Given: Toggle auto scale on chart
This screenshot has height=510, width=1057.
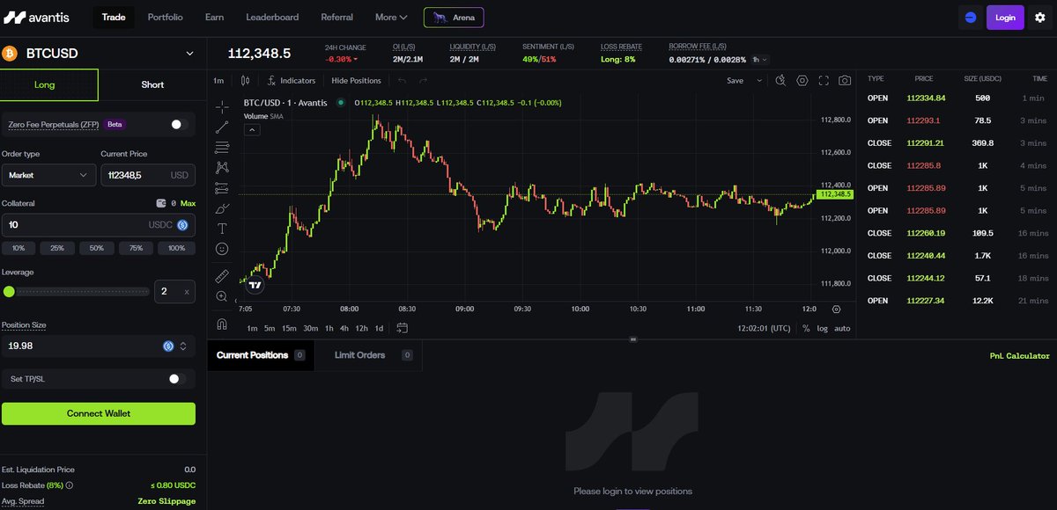Looking at the screenshot, I should click(x=842, y=328).
